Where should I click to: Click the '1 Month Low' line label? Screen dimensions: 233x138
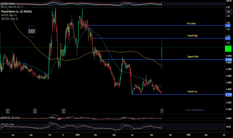(192, 91)
